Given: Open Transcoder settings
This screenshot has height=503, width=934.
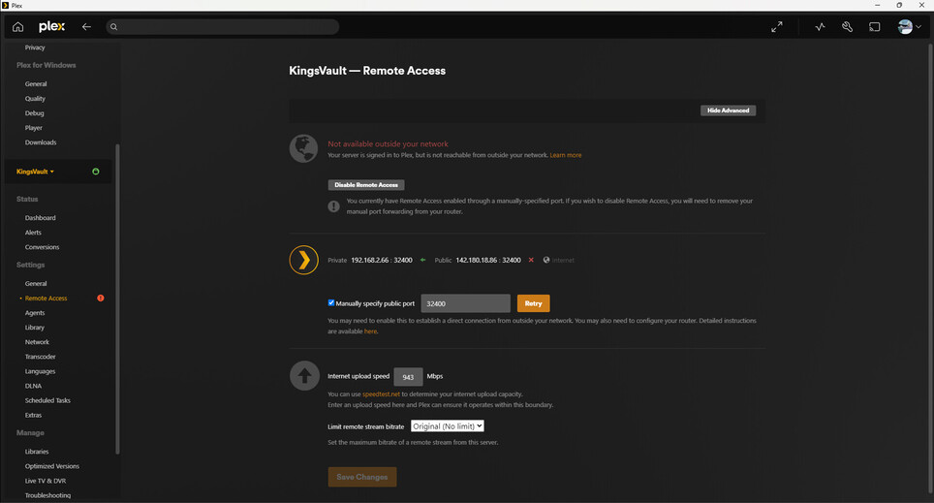Looking at the screenshot, I should (x=40, y=357).
